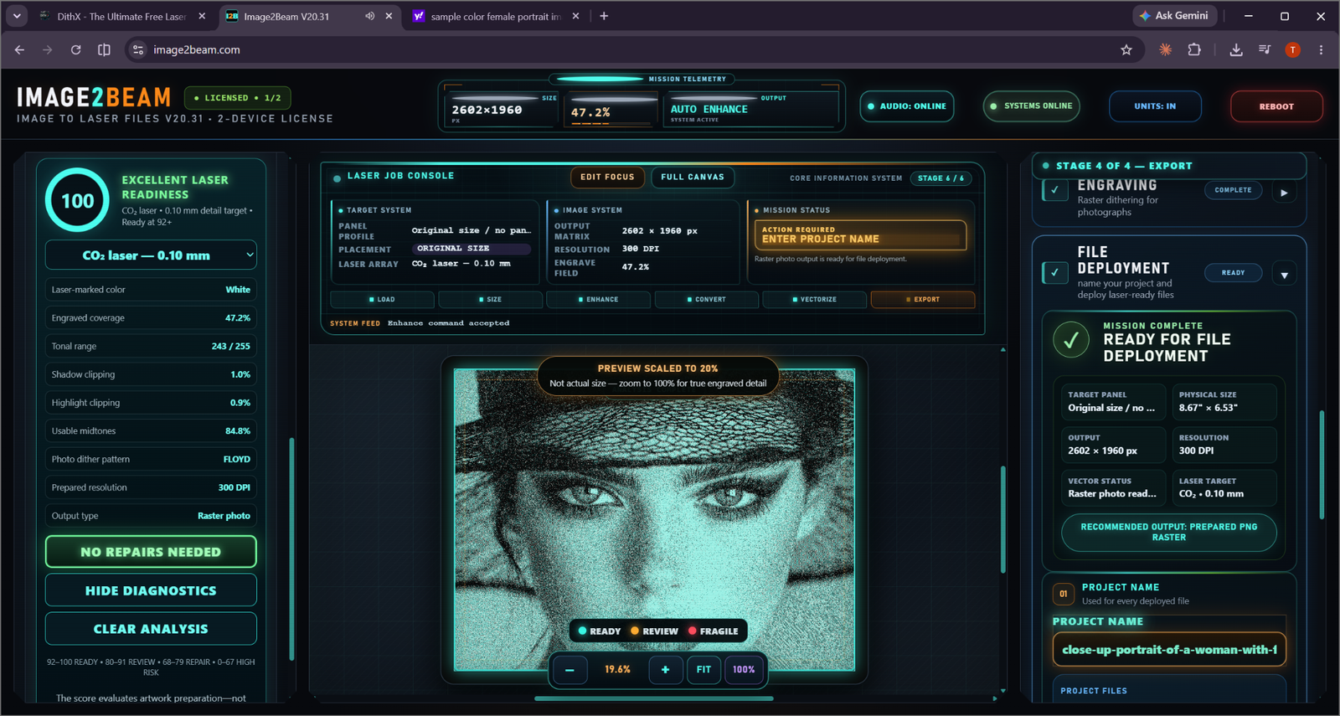
Task: Click the IMAGE2BEAM logo
Action: 94,98
